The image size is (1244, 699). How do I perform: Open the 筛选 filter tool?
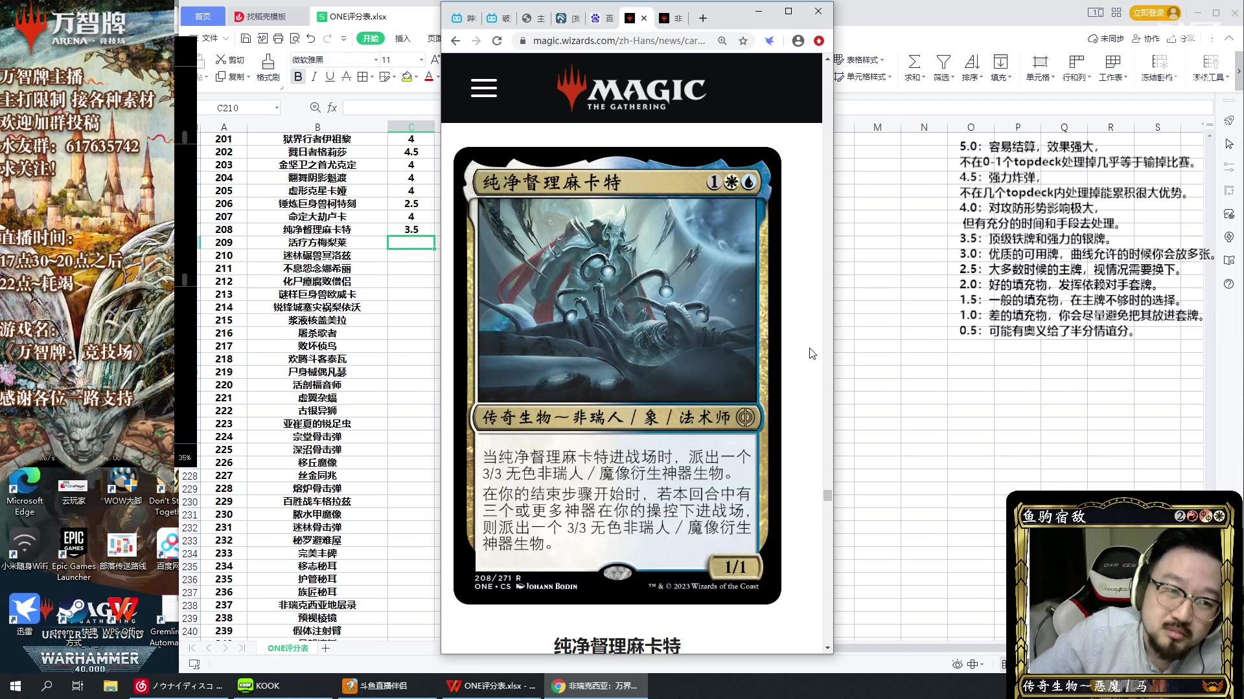(x=943, y=68)
